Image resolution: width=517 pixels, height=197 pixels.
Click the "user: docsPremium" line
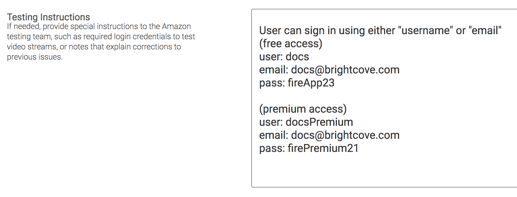[x=306, y=122]
